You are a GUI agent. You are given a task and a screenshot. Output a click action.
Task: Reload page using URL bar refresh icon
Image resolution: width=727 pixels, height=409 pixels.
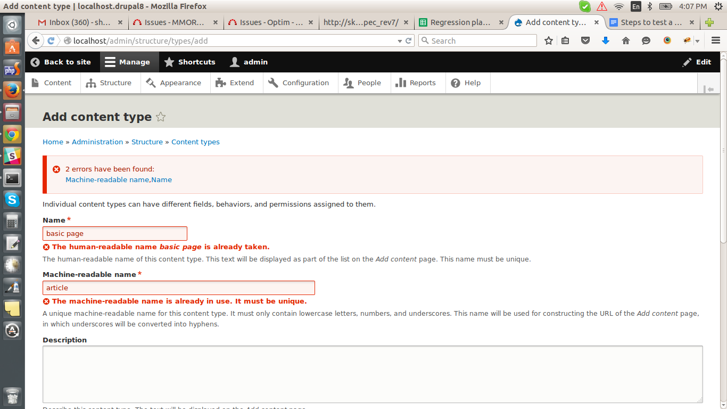[409, 40]
